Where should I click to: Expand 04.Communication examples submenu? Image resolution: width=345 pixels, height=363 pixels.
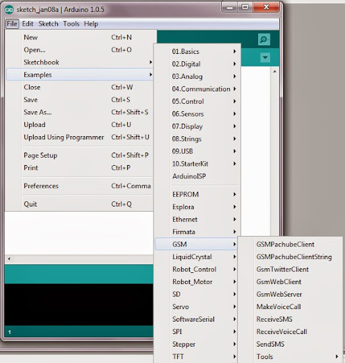[197, 89]
